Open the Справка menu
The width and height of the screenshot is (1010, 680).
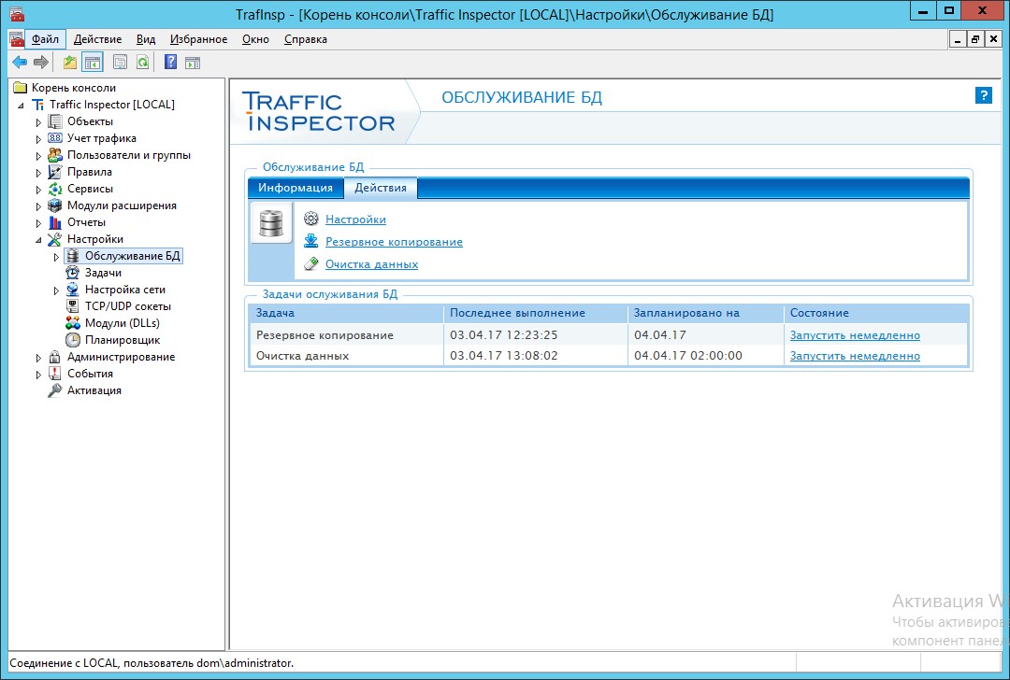(305, 39)
